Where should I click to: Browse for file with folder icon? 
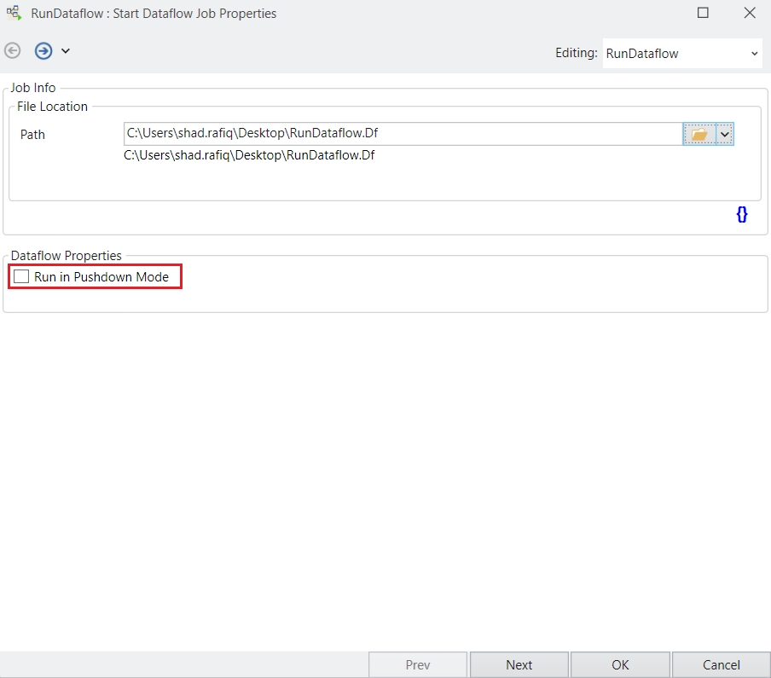tap(699, 134)
